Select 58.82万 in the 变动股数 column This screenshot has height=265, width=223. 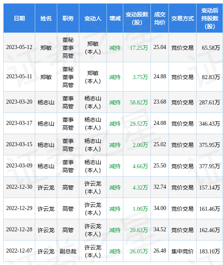pos(139,102)
